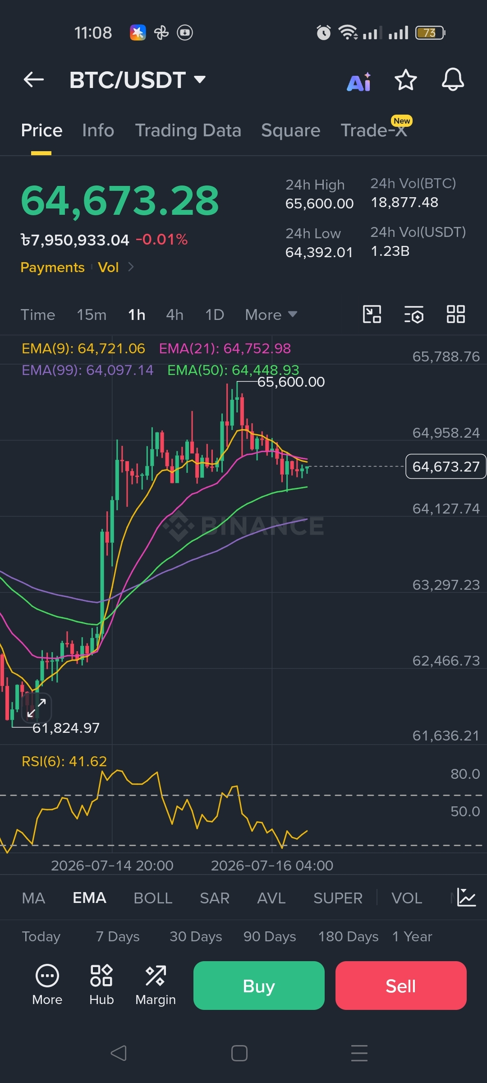Select the 1D timeframe
Image resolution: width=487 pixels, height=1083 pixels.
[215, 315]
